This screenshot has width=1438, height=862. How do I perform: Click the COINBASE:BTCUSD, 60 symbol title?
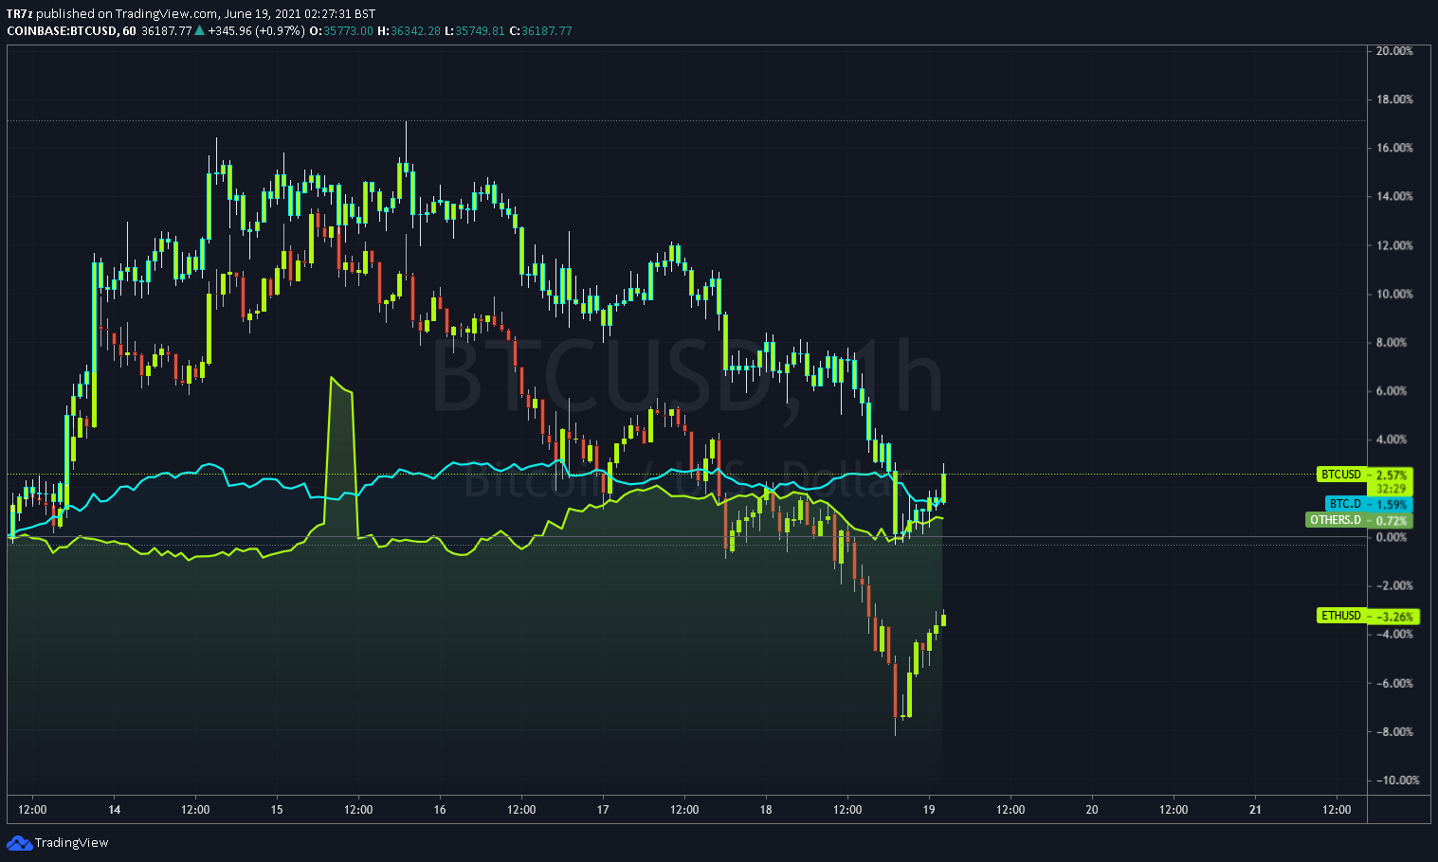tap(71, 30)
